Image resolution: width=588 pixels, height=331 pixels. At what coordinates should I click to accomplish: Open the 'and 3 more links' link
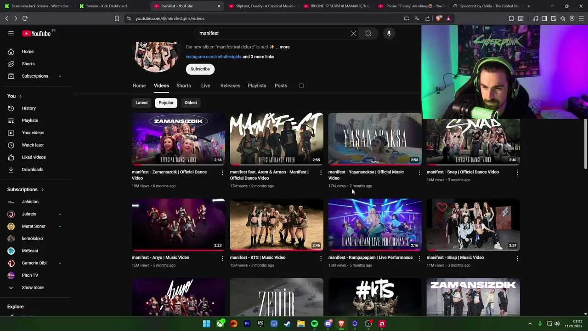tap(258, 57)
